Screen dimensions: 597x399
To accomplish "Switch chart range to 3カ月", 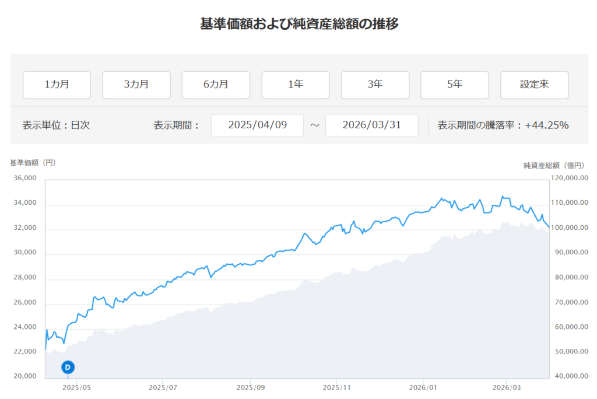I will point(136,85).
